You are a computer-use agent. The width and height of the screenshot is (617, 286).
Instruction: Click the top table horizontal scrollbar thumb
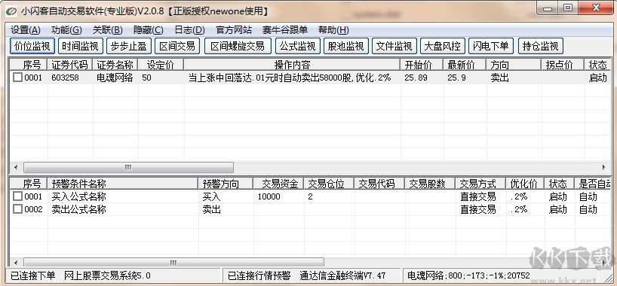tap(128, 167)
